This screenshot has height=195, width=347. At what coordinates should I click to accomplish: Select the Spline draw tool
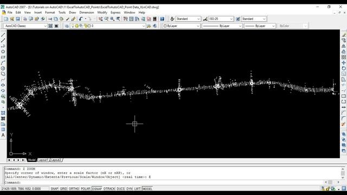pyautogui.click(x=3, y=80)
